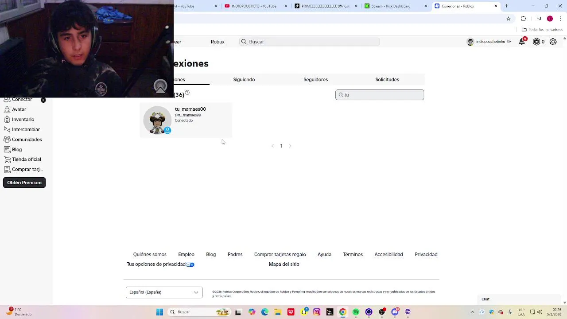Screen dimensions: 567x319
Task: Open the Robux menu item
Action: click(217, 42)
